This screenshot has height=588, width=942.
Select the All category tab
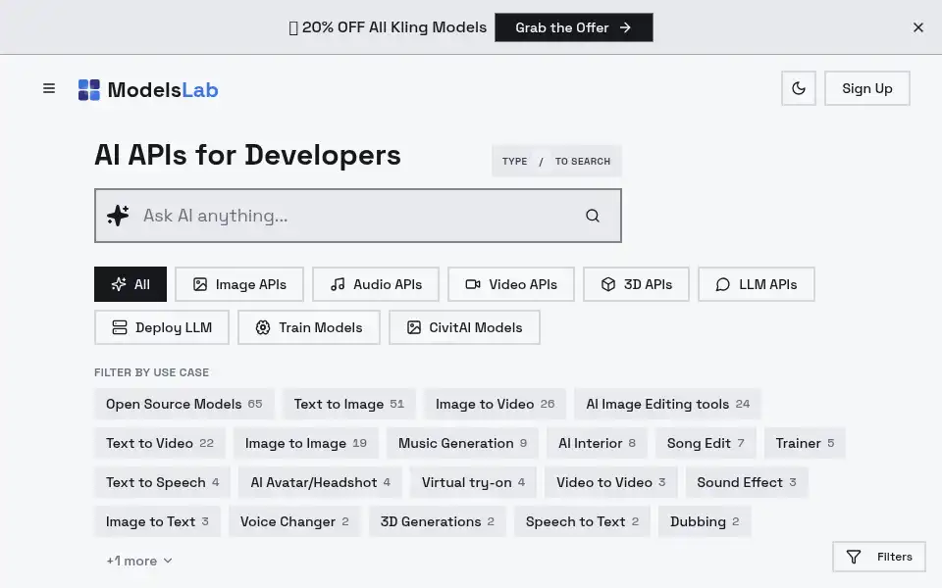coord(131,284)
